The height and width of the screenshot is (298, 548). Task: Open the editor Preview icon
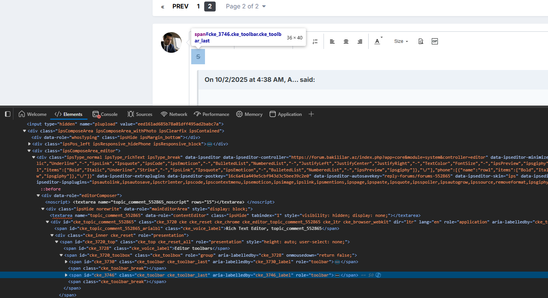click(421, 41)
